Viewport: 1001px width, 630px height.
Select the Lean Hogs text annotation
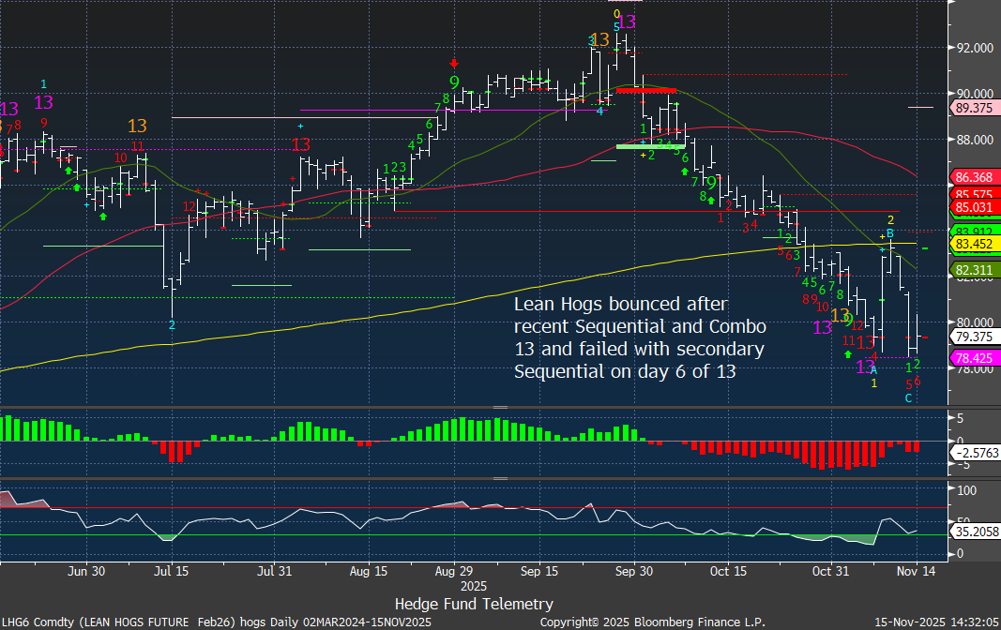pos(640,338)
